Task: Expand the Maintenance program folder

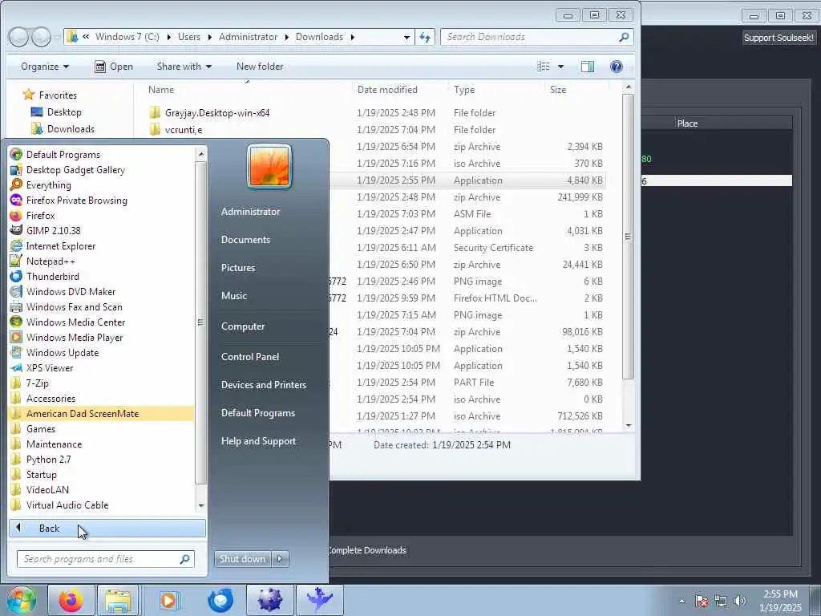Action: [x=54, y=444]
